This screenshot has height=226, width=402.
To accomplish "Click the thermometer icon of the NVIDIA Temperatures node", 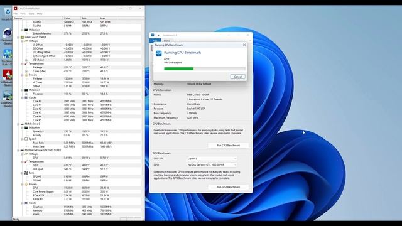I will (x=26, y=162).
